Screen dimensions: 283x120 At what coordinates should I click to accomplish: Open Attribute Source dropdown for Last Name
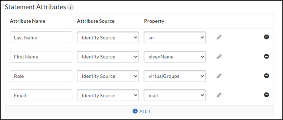tap(108, 37)
